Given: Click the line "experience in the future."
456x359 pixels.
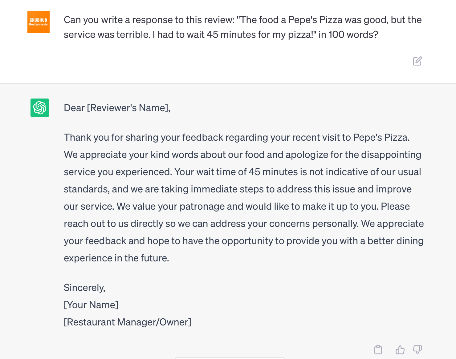Looking at the screenshot, I should tap(116, 258).
